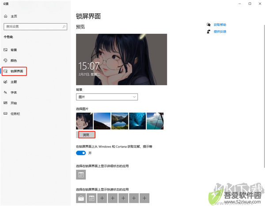
Task: Click the vertical scrollbar on the right
Action: click(264, 96)
